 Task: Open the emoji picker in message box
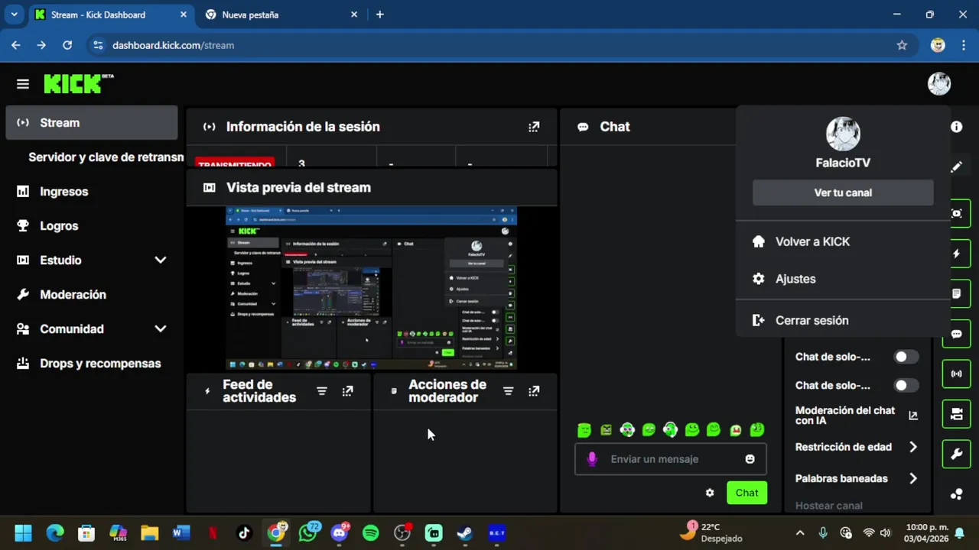point(750,459)
